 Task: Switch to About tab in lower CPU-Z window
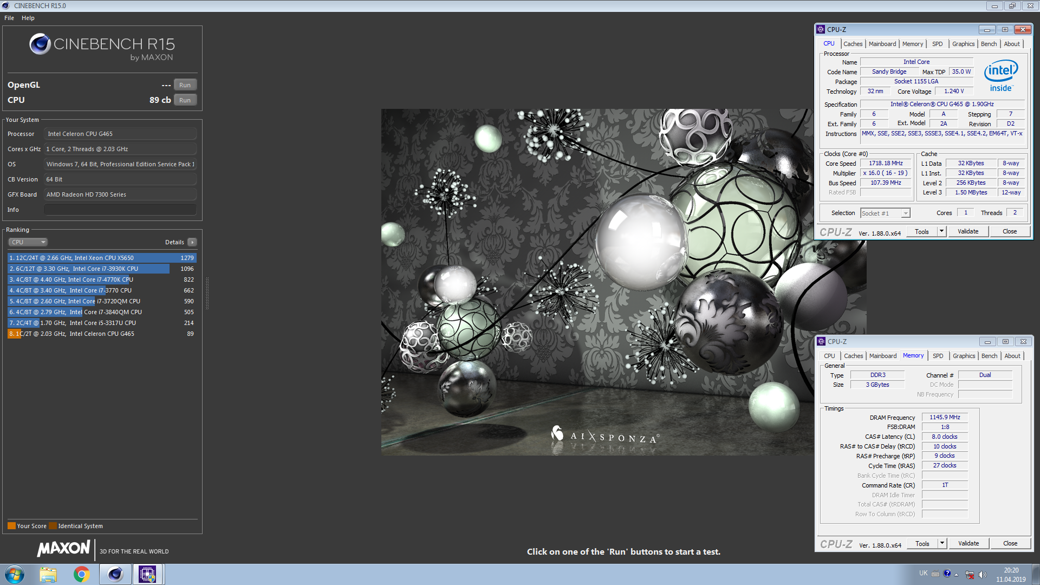[x=1012, y=356]
